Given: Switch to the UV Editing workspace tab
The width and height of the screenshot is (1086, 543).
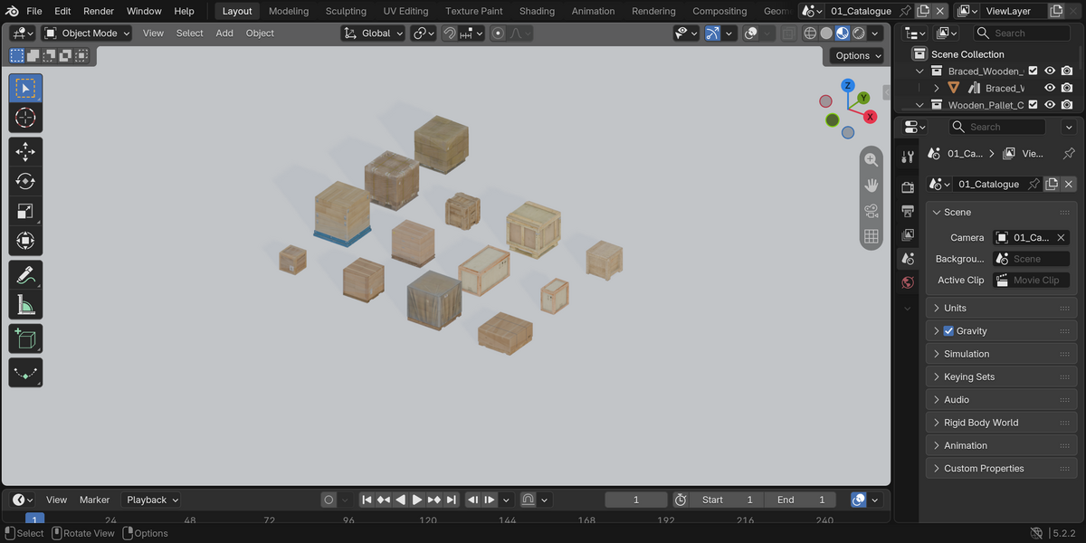Looking at the screenshot, I should (405, 11).
